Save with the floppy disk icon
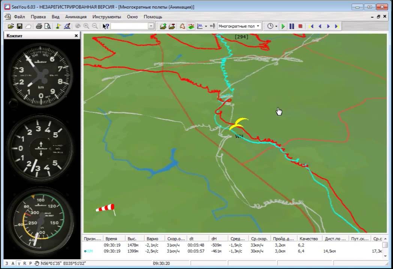393x269 pixels. tap(19, 26)
